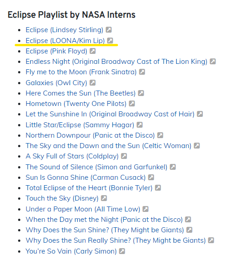Click external icon after Under a Paper Moon

(x=146, y=209)
